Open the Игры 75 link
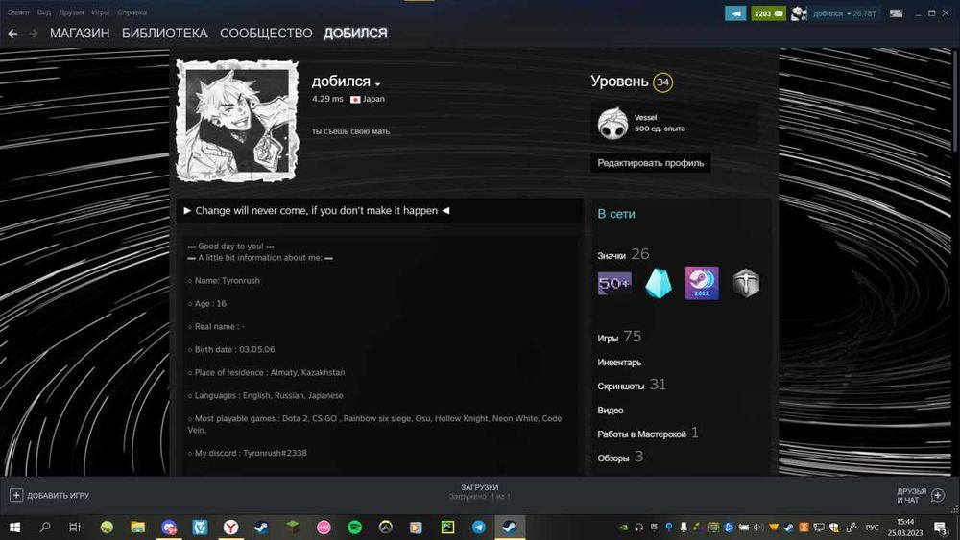 [x=619, y=337]
